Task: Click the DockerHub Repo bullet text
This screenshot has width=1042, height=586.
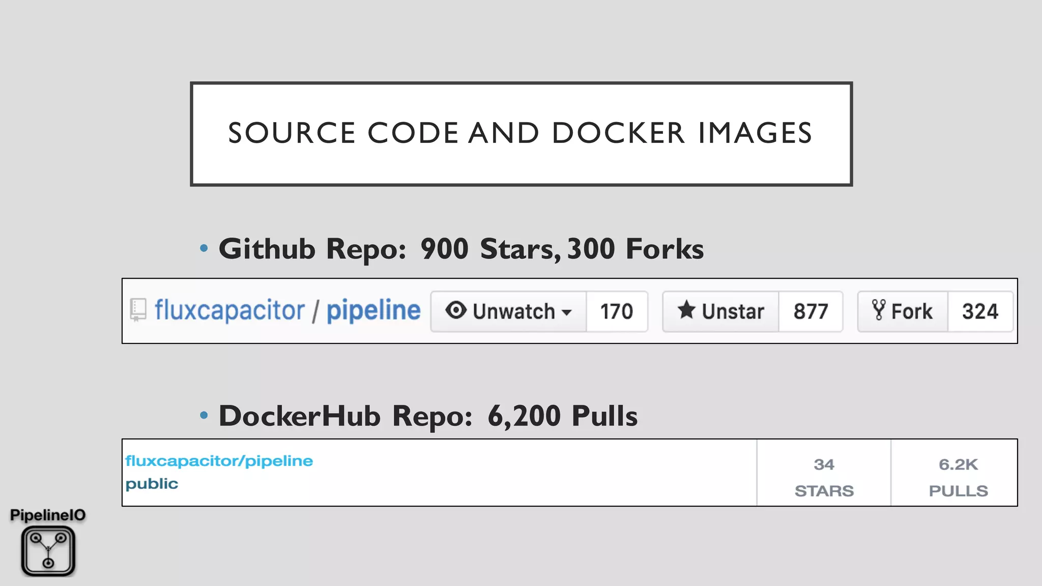Action: (428, 416)
